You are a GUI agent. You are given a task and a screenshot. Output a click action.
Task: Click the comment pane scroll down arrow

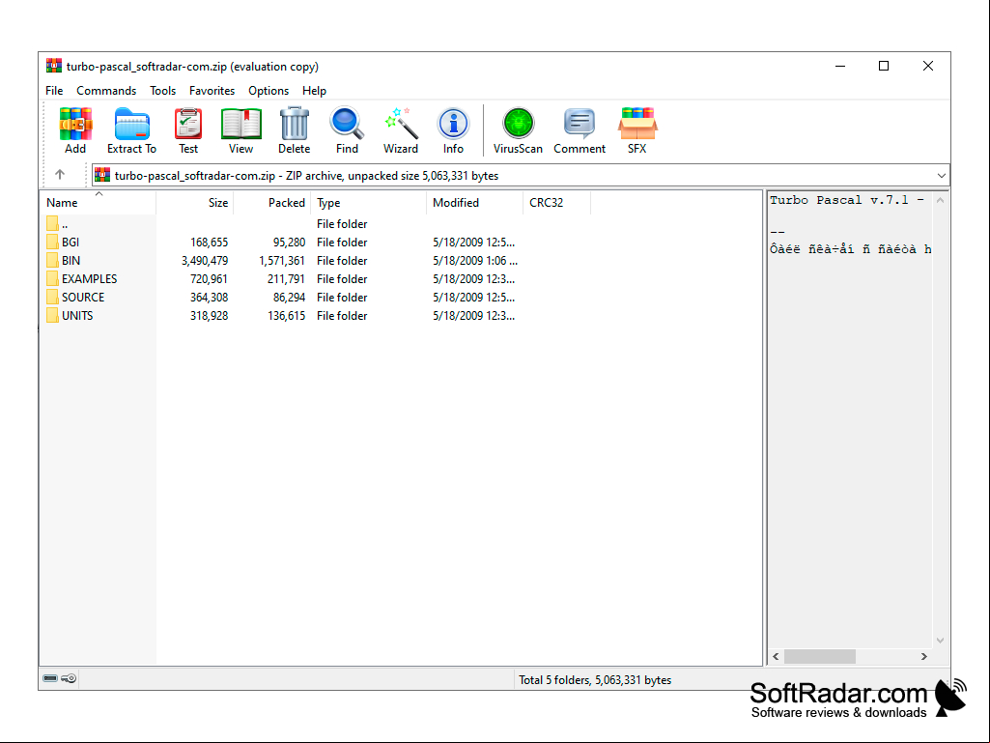940,641
